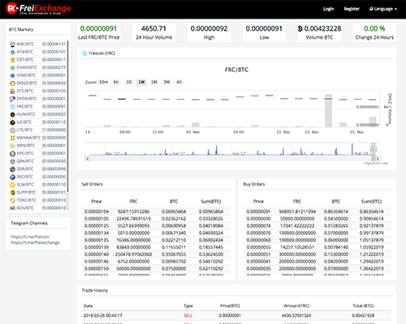Click the 24 Hour Volume value 4650.71

coord(153,28)
